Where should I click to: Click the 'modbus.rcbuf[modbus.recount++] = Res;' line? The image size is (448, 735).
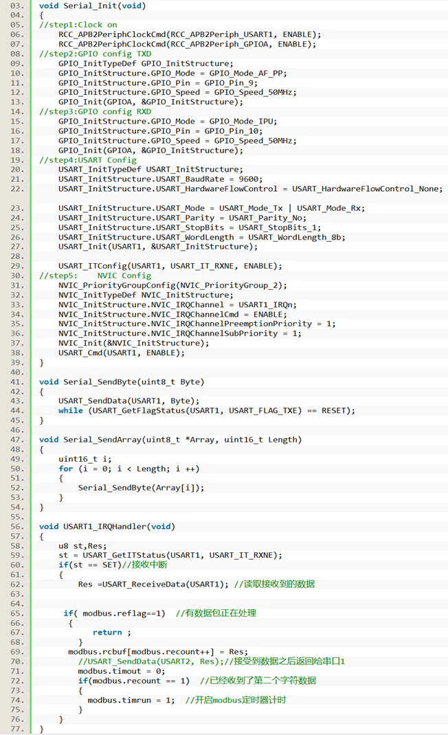point(157,652)
